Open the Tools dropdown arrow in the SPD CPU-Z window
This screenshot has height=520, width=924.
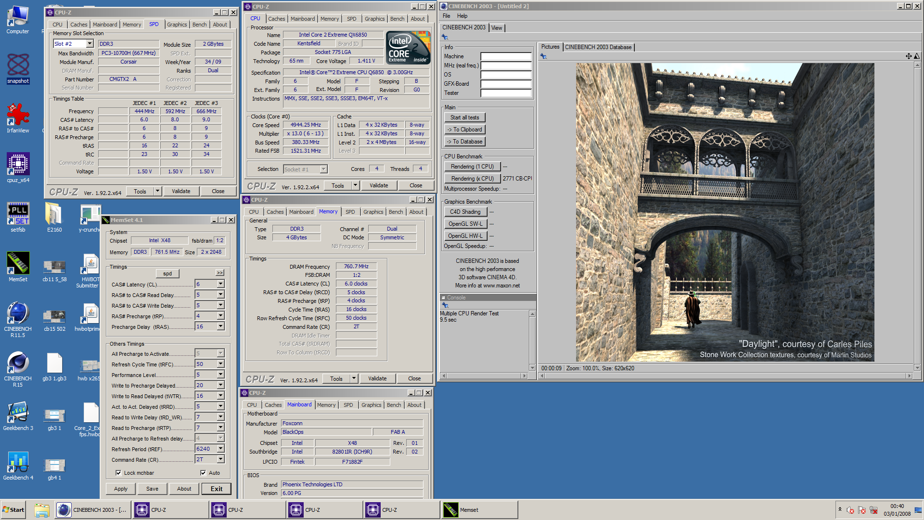[x=157, y=191]
